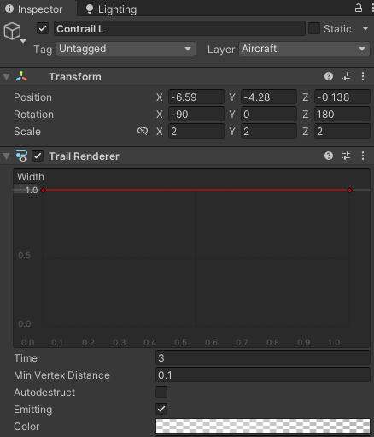Viewport: 374px width, 437px height.
Task: Open Trail Renderer help reference icon
Action: 329,156
